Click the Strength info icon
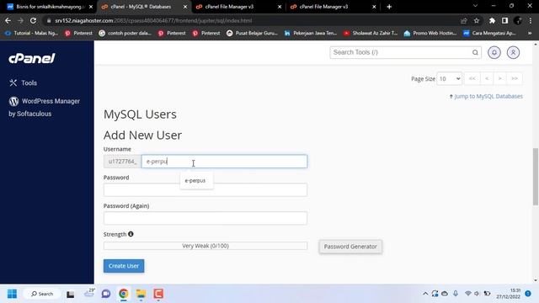 [x=131, y=234]
